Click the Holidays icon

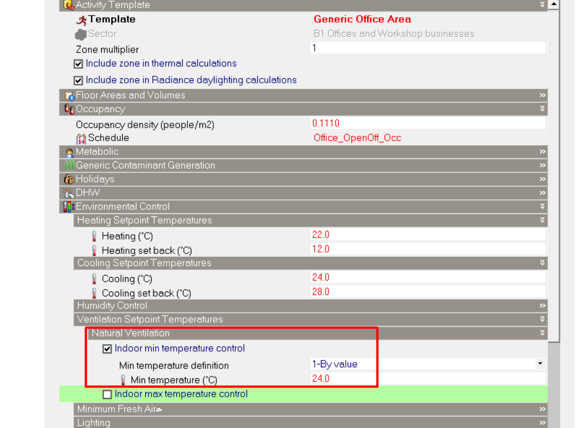point(69,180)
